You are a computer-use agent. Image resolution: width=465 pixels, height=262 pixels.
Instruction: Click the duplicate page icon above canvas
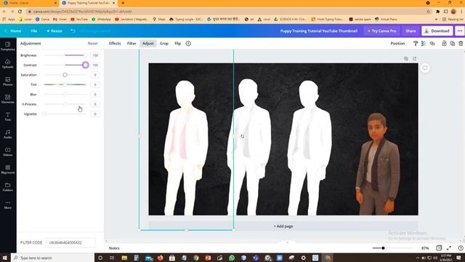[x=406, y=58]
